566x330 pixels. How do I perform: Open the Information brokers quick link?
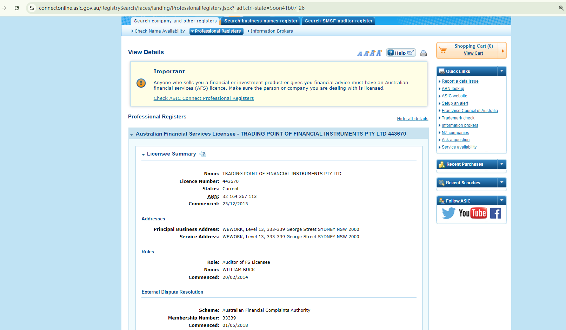point(460,125)
